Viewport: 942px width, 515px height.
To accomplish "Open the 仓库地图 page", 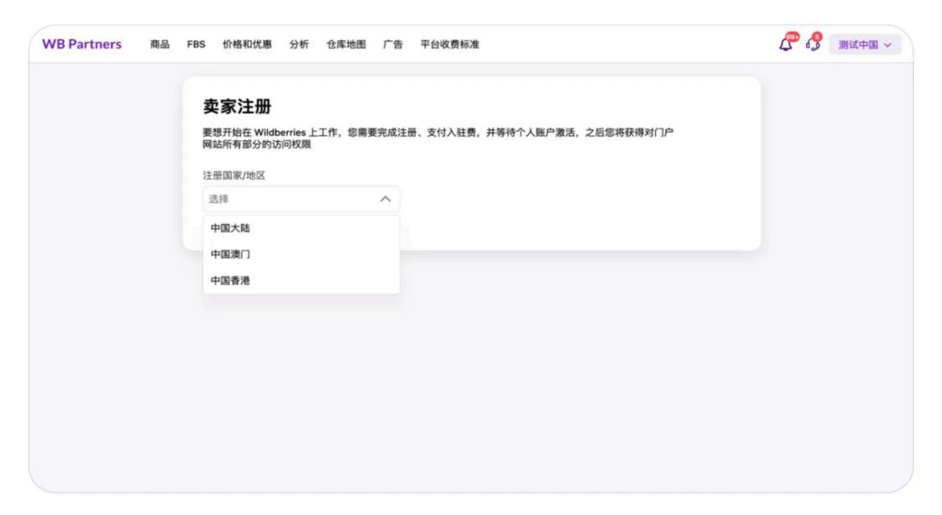I will pos(346,44).
